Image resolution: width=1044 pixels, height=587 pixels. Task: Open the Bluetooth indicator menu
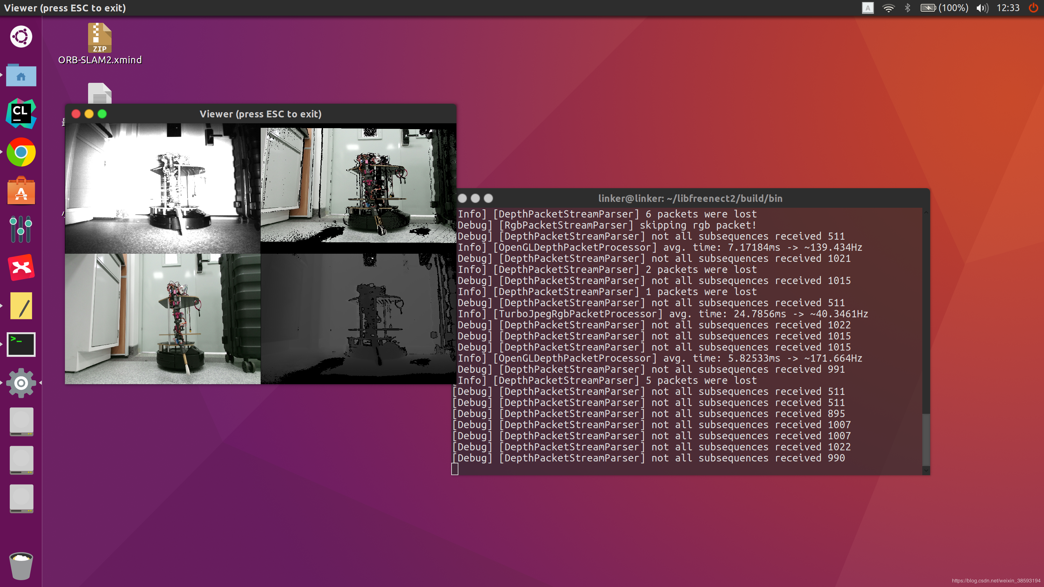point(907,8)
